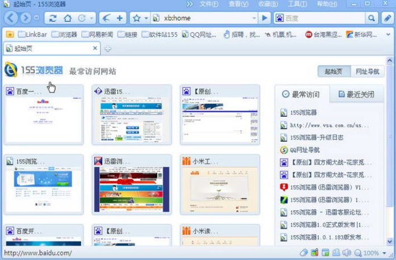Viewport: 396px width, 260px height.
Task: Select the 起始页 toggle button in page
Action: [334, 71]
